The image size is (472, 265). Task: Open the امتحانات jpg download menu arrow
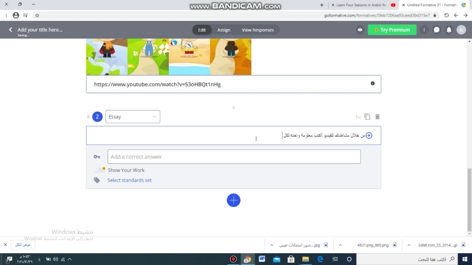click(272, 245)
